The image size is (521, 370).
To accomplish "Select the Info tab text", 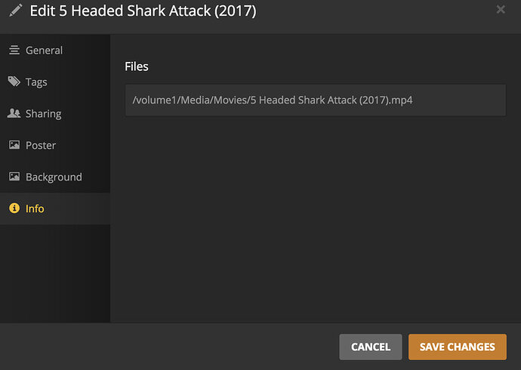I will 35,209.
